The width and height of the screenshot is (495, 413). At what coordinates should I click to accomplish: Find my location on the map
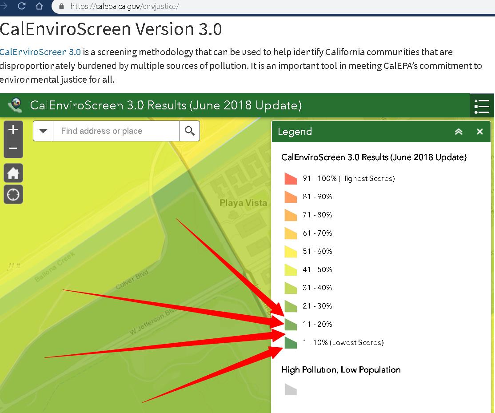point(13,195)
